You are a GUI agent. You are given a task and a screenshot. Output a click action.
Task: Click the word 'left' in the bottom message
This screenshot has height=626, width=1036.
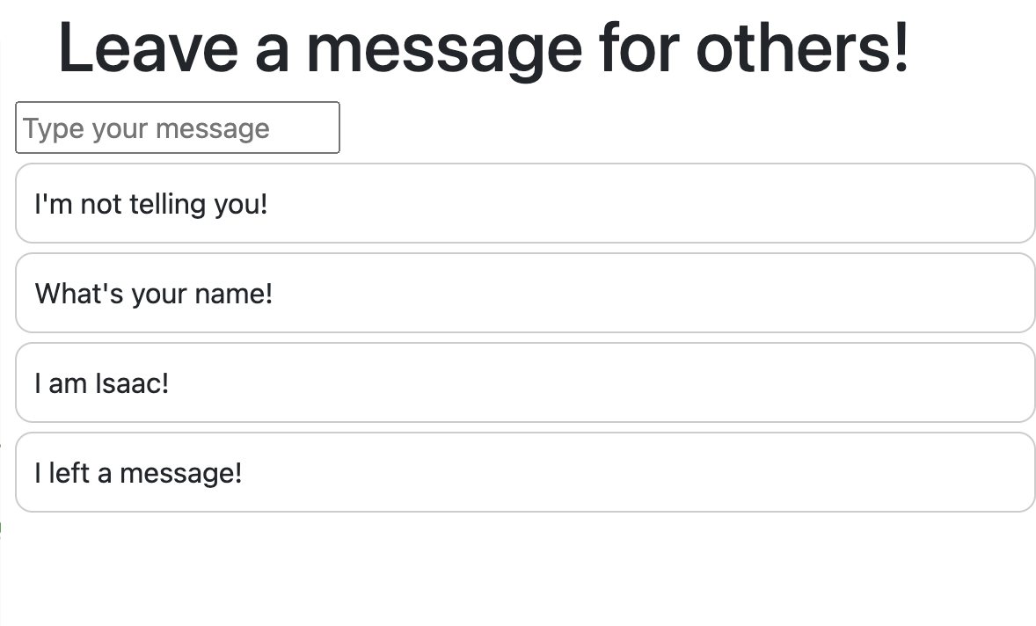click(69, 473)
